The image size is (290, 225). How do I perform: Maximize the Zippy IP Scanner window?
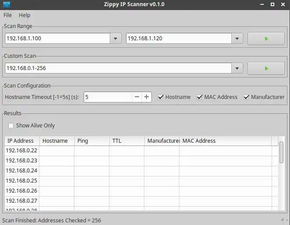273,4
